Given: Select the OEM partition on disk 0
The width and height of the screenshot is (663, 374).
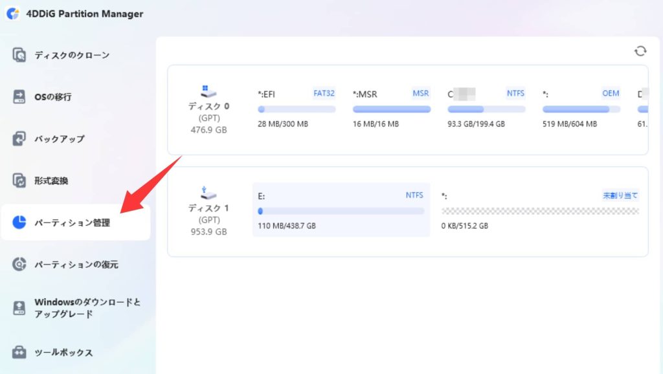Looking at the screenshot, I should click(x=581, y=108).
